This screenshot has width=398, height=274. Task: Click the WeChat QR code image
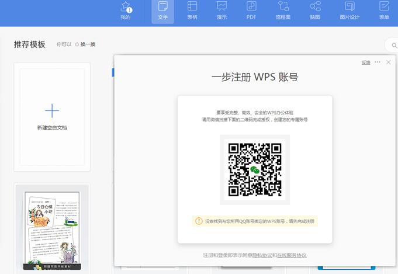(255, 170)
